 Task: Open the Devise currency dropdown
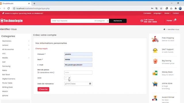[167, 13]
